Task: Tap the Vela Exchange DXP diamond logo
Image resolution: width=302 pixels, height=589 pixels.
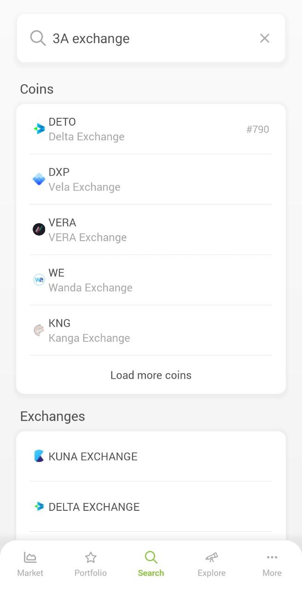Action: pos(39,179)
